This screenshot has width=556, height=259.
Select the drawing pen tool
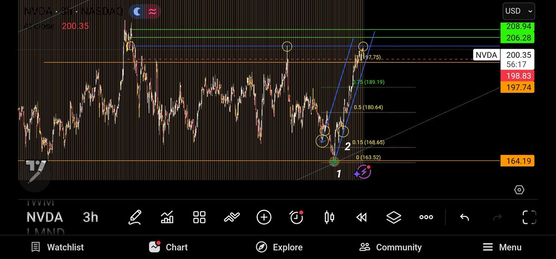click(135, 217)
